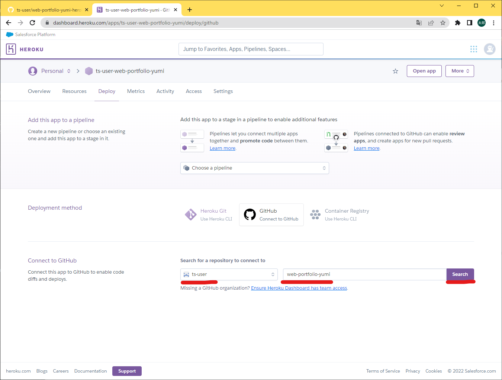Add app to favorites with star

(x=395, y=71)
